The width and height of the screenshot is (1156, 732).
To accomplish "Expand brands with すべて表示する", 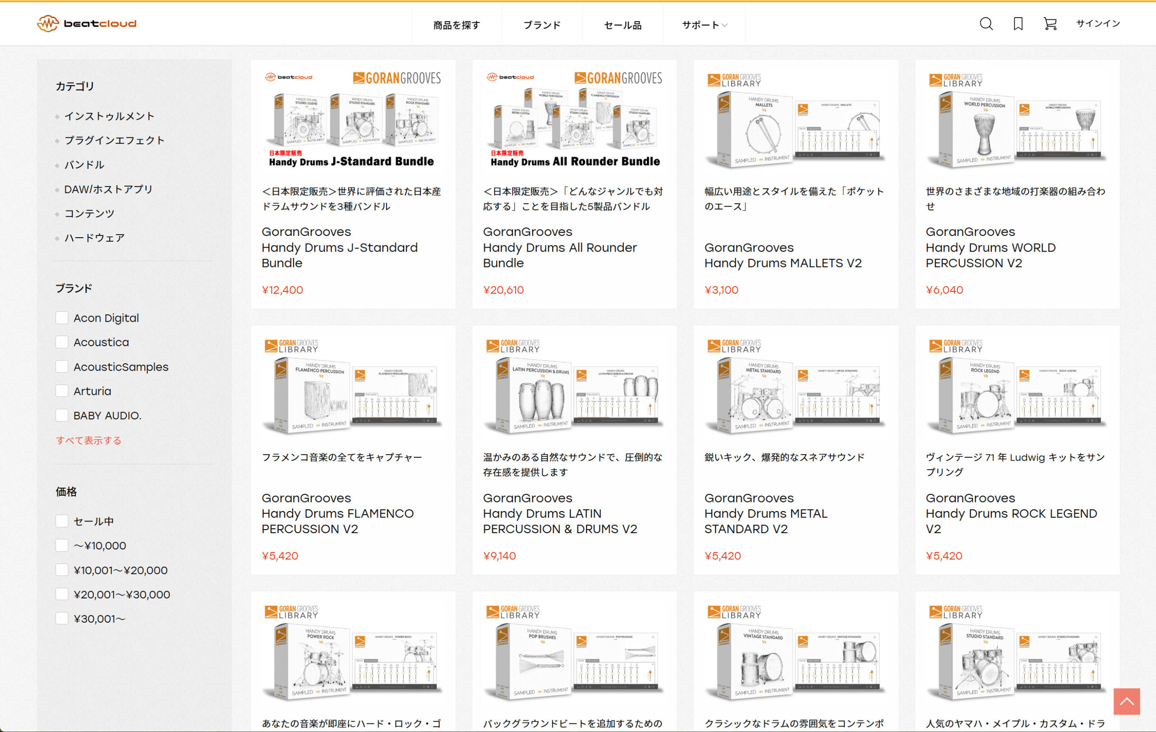I will click(x=89, y=441).
